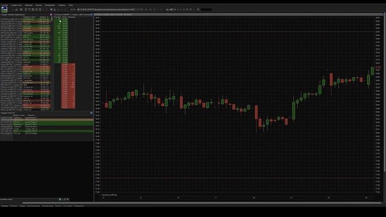Screen dimensions: 386x217
Task: Open the Брокер menu
Action: point(39,5)
